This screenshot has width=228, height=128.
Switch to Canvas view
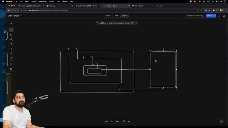[125, 16]
